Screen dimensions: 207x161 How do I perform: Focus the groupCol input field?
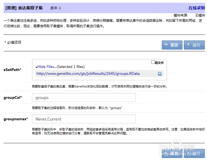click(84, 97)
